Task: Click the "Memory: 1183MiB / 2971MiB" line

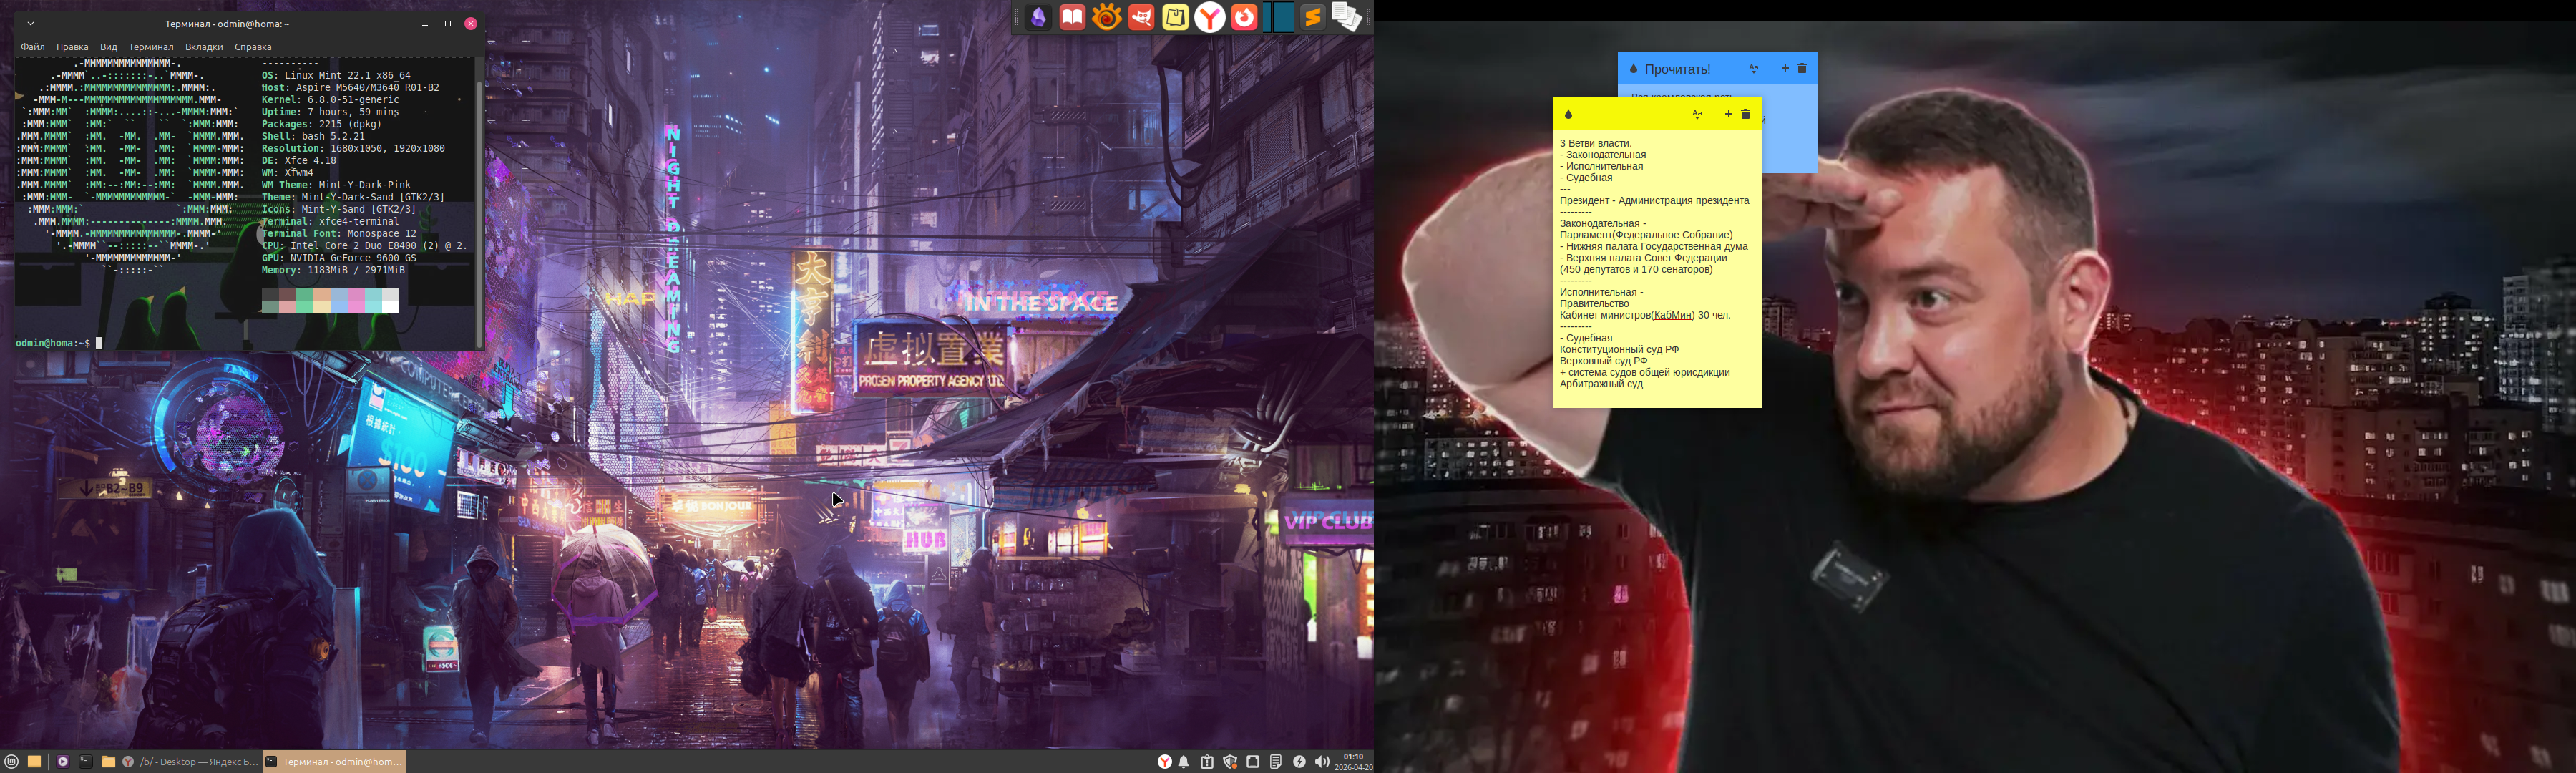Action: coord(333,270)
